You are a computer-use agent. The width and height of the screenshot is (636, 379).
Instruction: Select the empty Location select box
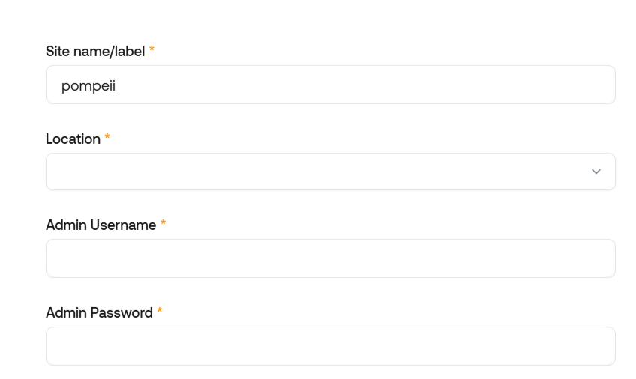tap(300, 172)
